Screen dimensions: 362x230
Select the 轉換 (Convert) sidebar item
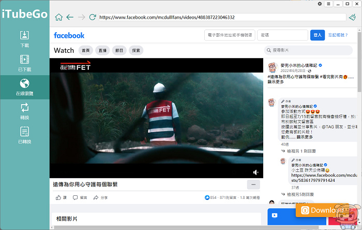(24, 110)
